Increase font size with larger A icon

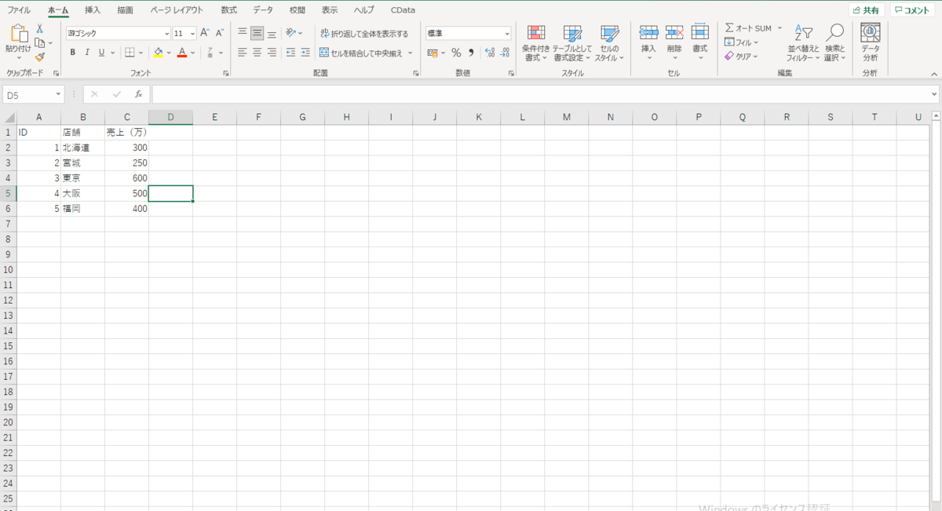(x=204, y=33)
